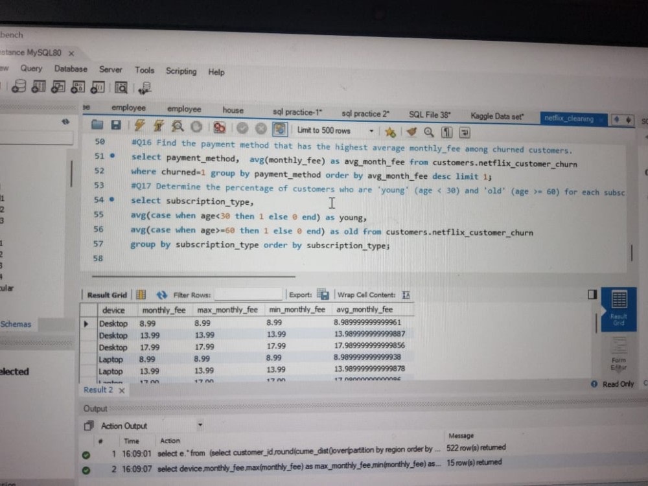
Task: Save the script with the floppy disk icon
Action: [116, 125]
